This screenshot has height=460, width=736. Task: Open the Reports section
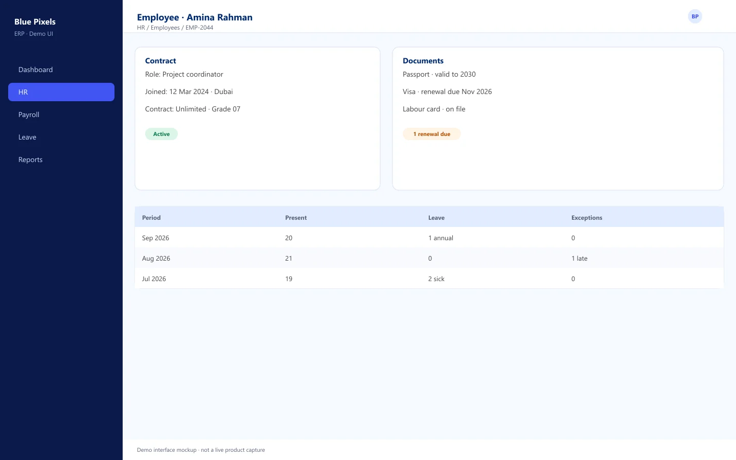(x=61, y=159)
